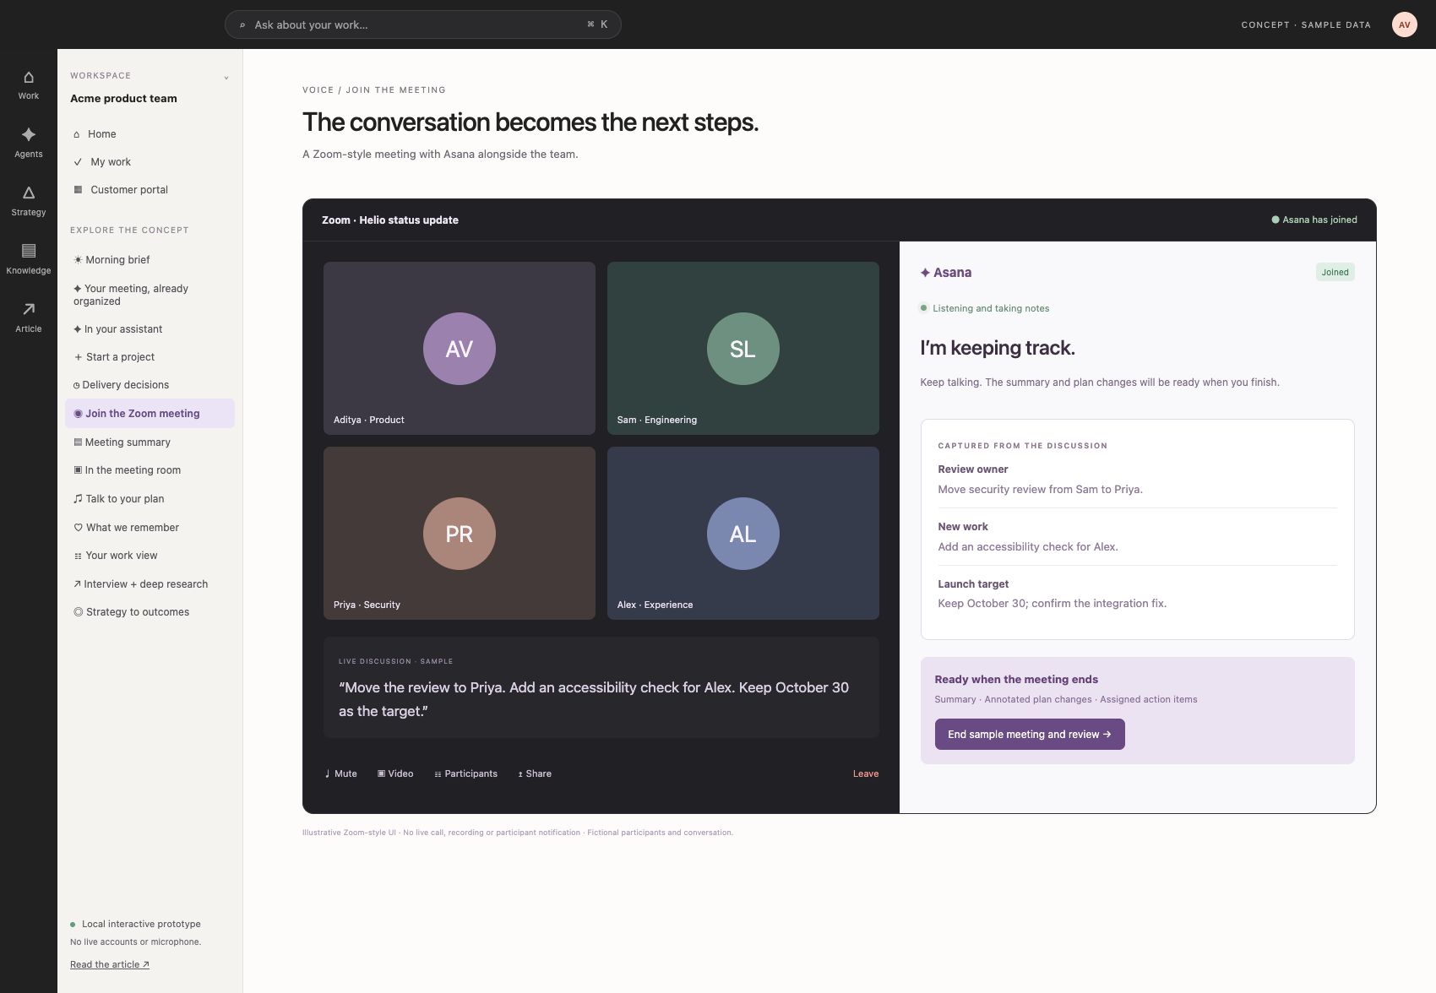Expand the Workspace dropdown chevron
The image size is (1436, 993).
point(226,78)
